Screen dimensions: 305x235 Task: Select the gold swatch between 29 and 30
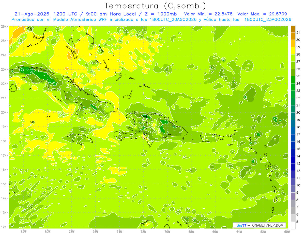click(293, 43)
